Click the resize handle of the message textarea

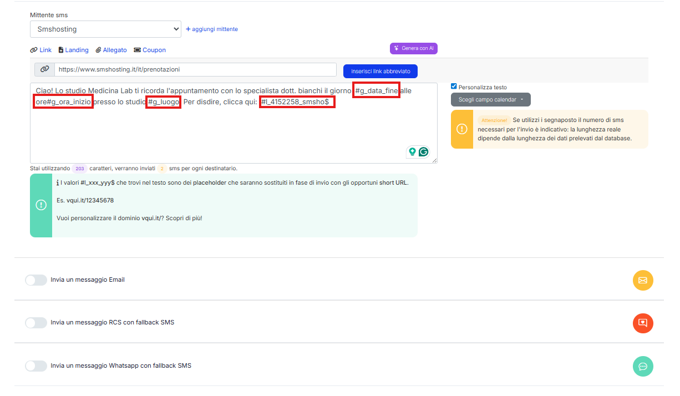(x=434, y=160)
